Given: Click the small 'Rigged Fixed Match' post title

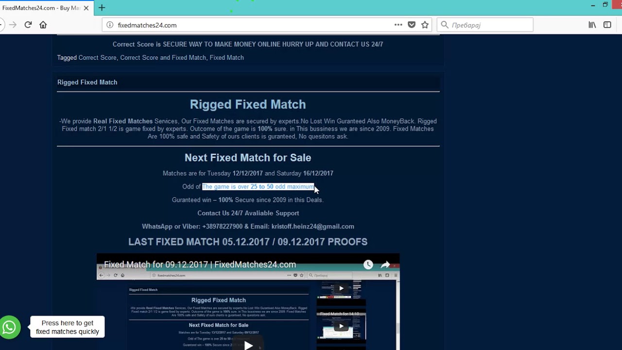Looking at the screenshot, I should click(x=87, y=82).
